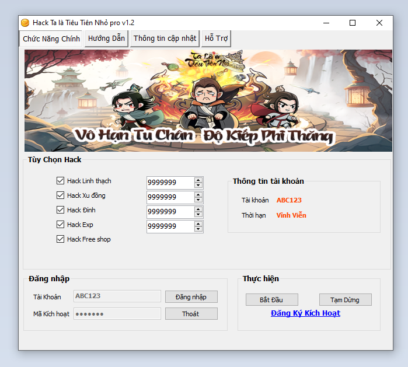The image size is (408, 367).
Task: Click the Tạm Dừng button
Action: [x=345, y=300]
